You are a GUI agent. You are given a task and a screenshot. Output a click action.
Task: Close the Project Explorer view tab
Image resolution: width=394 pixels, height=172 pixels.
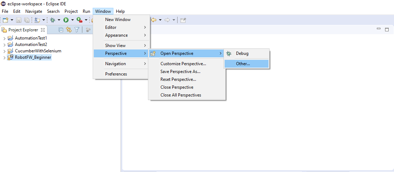click(x=43, y=30)
